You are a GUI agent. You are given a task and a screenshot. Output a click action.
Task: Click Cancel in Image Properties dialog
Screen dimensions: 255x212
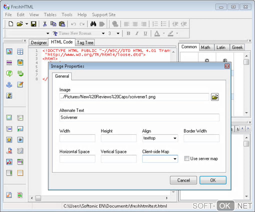pos(183,180)
